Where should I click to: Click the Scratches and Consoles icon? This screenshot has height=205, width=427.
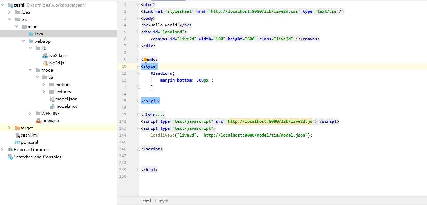pyautogui.click(x=10, y=157)
